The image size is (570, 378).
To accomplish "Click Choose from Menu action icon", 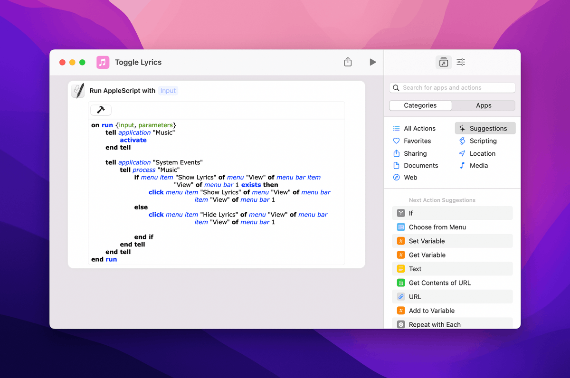I will [x=401, y=227].
